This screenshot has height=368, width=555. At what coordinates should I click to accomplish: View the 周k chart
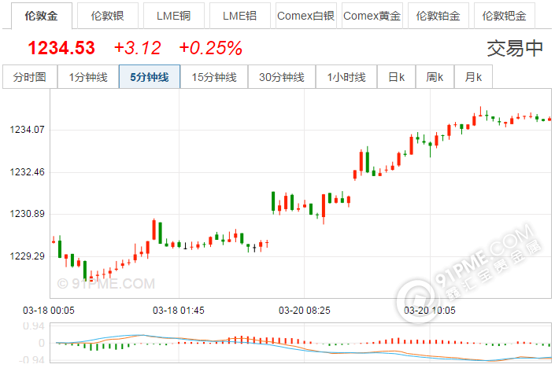click(435, 77)
